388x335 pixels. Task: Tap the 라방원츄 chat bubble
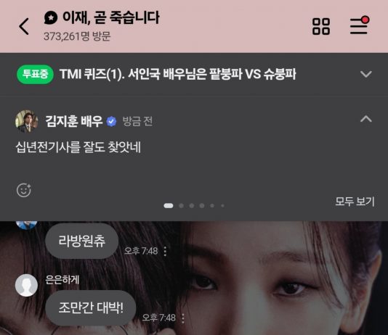click(81, 241)
